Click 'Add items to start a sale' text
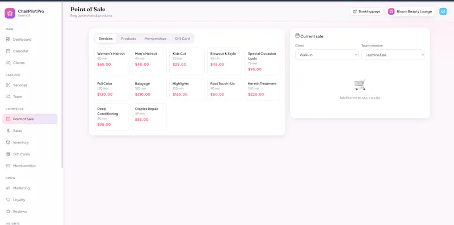Screen dimensions: 454x225 pos(360,97)
